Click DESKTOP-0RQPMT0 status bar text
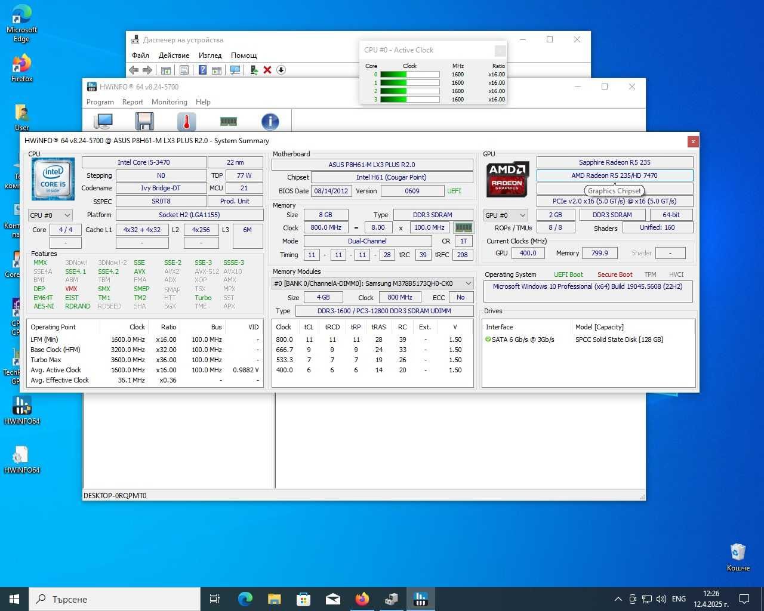 (115, 496)
